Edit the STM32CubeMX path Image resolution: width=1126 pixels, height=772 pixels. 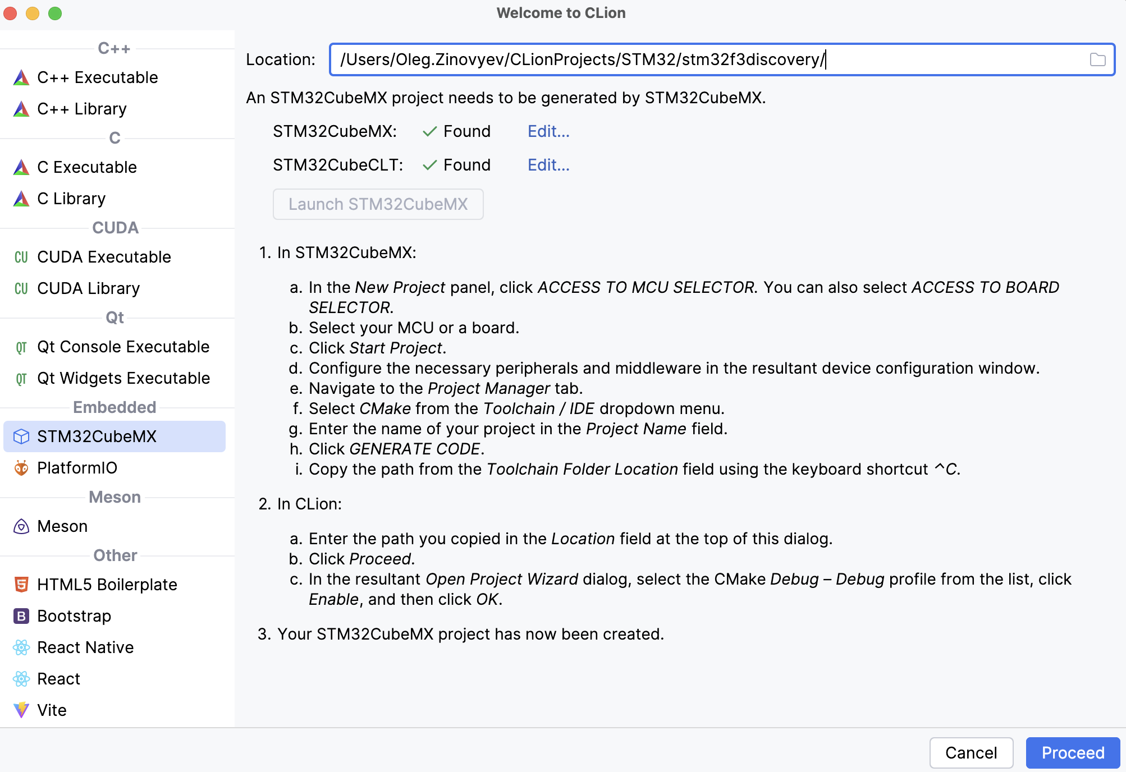(x=548, y=131)
